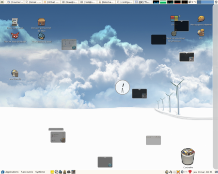Viewport: 218px width, 174px height.
Task: Switch to the [XChat taskbar window
Action: click(x=51, y=2)
